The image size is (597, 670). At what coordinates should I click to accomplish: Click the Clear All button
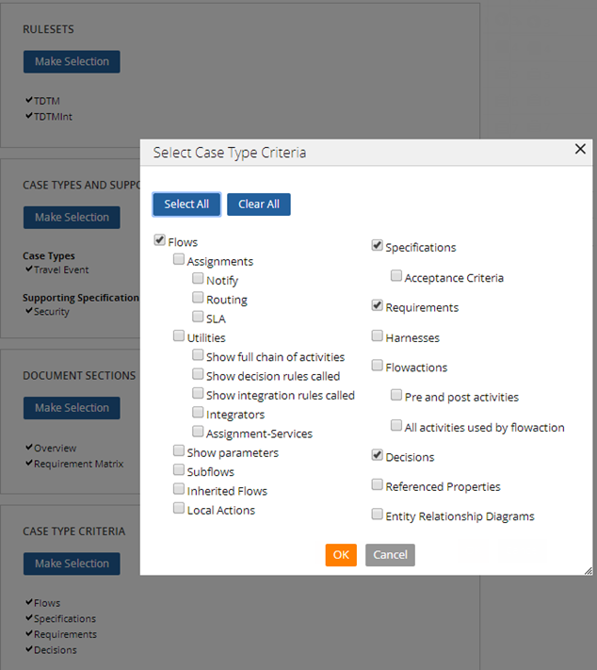259,204
